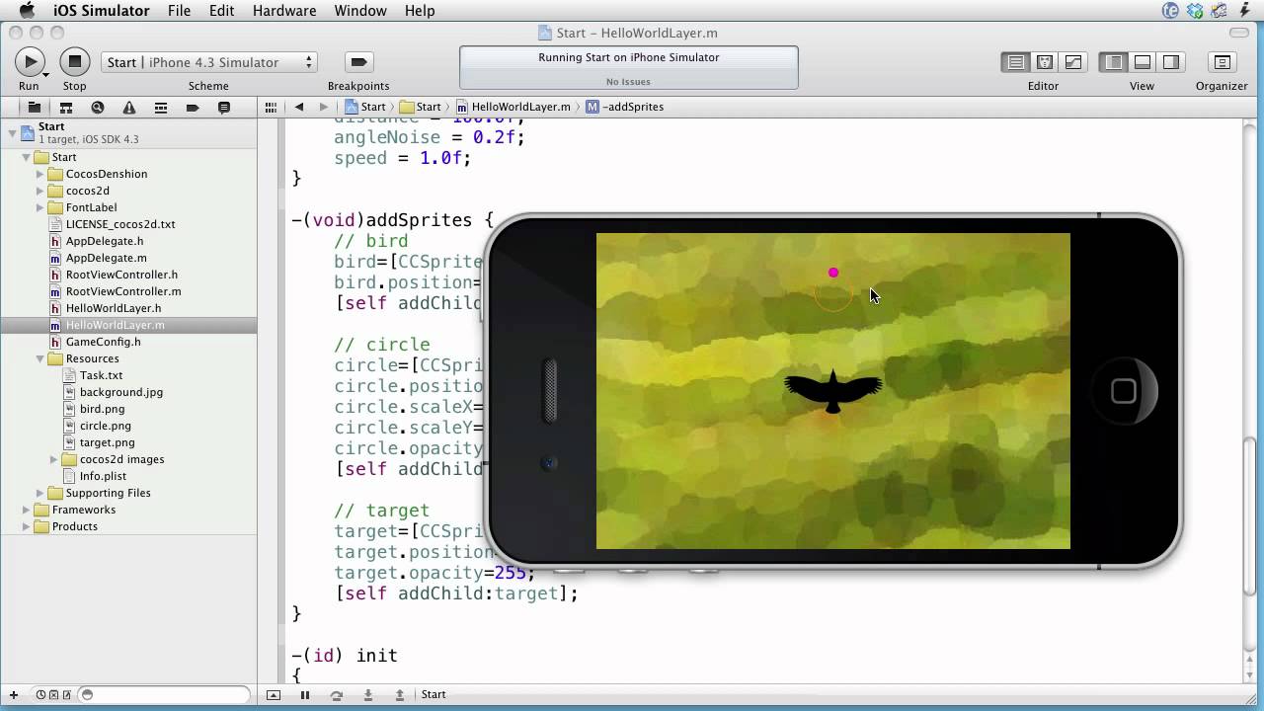The width and height of the screenshot is (1264, 711).
Task: Click the navigator filter search field
Action: click(x=164, y=695)
